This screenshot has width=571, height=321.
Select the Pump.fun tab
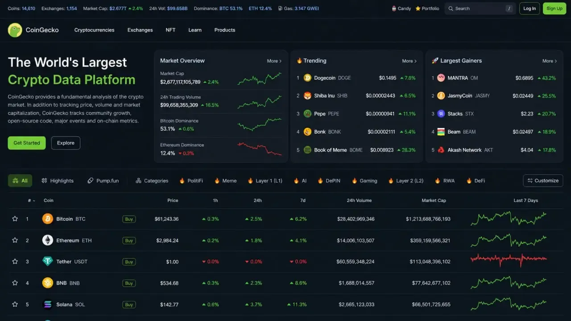pyautogui.click(x=103, y=181)
